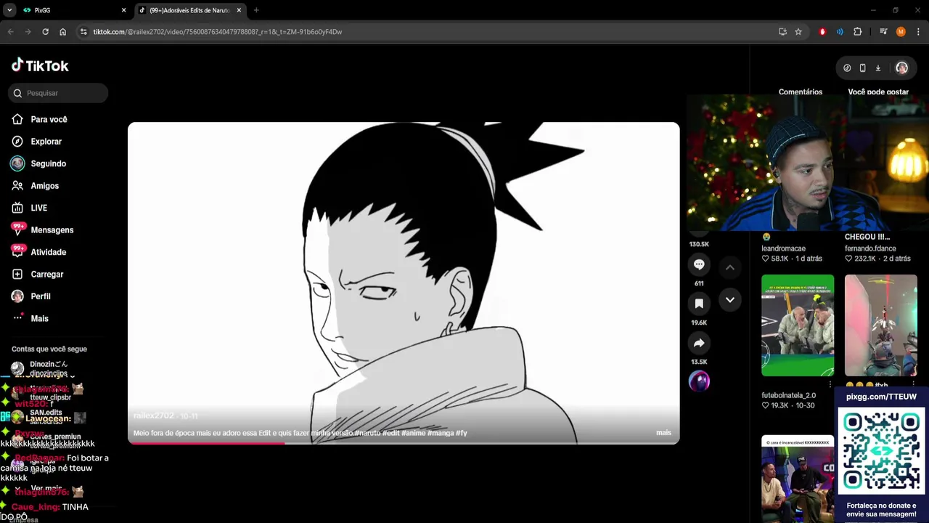Open the Extensions puzzle icon
The image size is (929, 523).
(x=858, y=32)
